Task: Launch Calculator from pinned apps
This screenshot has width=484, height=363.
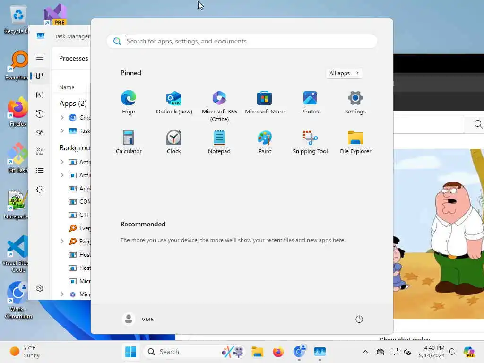Action: point(129,142)
